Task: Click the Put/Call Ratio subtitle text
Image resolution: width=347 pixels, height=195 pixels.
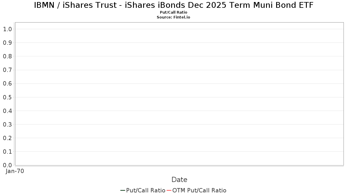Action: pos(173,12)
